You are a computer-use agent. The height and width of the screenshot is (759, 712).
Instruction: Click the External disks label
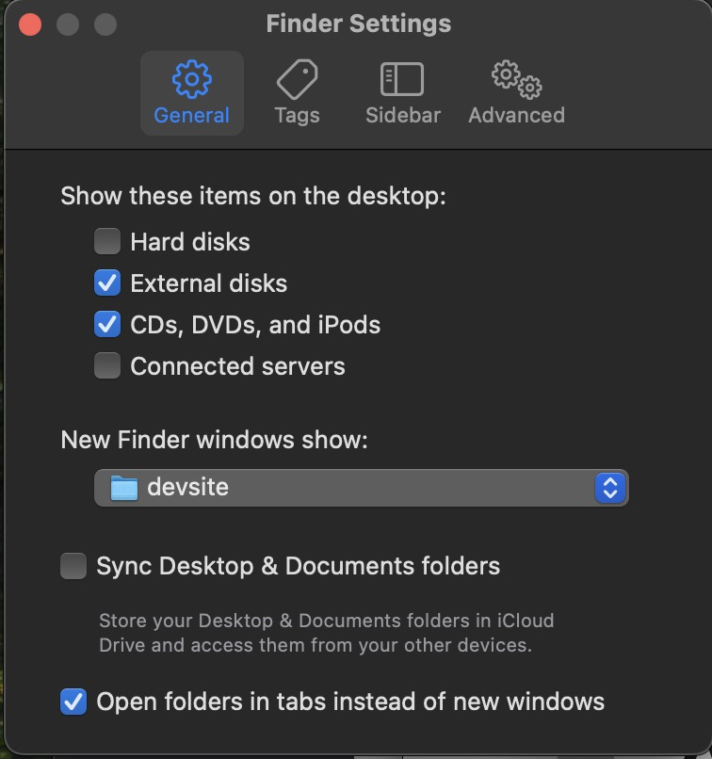[208, 283]
